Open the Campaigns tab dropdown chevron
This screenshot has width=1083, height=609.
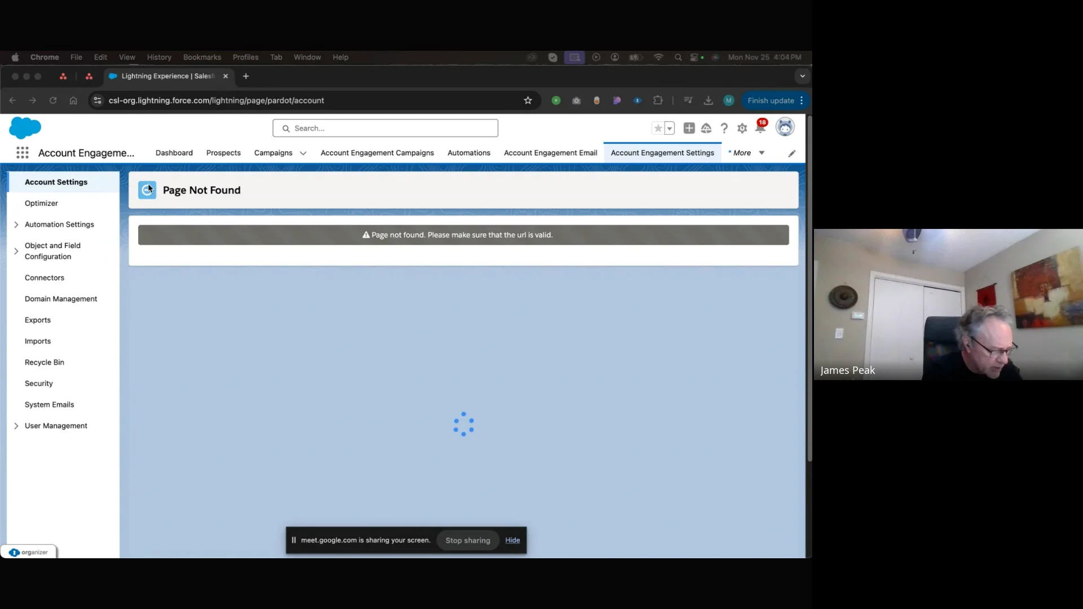coord(303,153)
